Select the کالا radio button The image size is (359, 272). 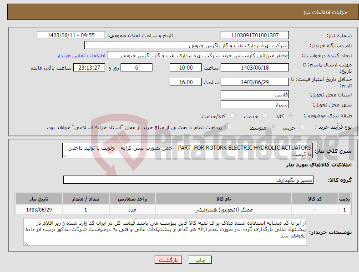[291, 116]
